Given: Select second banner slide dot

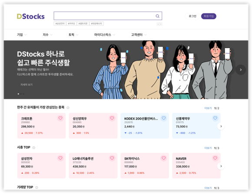Looking at the screenshot, I should 21,94.
